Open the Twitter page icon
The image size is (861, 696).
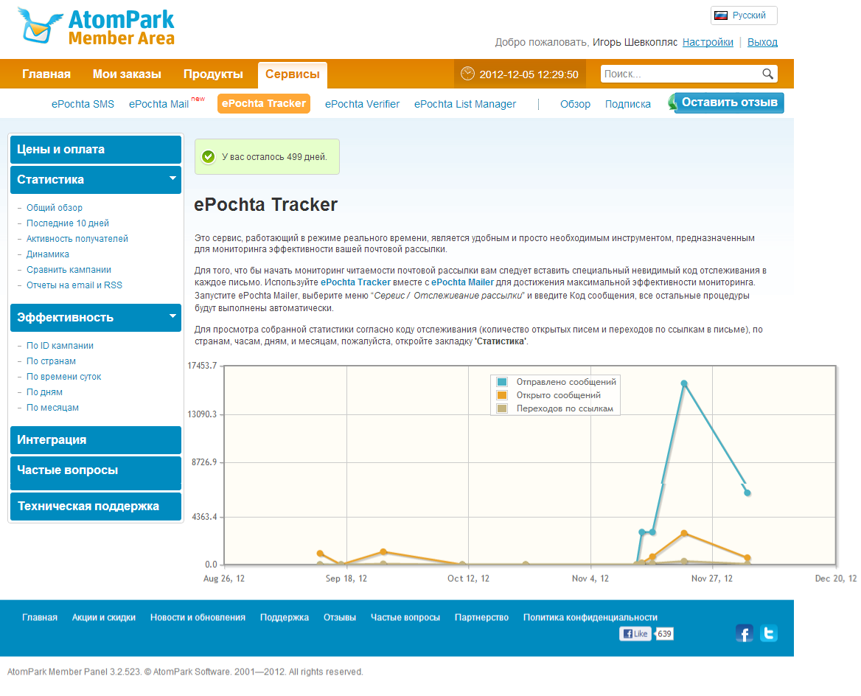769,633
